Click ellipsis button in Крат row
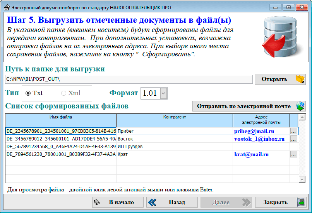This screenshot has width=312, height=213. tap(294, 154)
